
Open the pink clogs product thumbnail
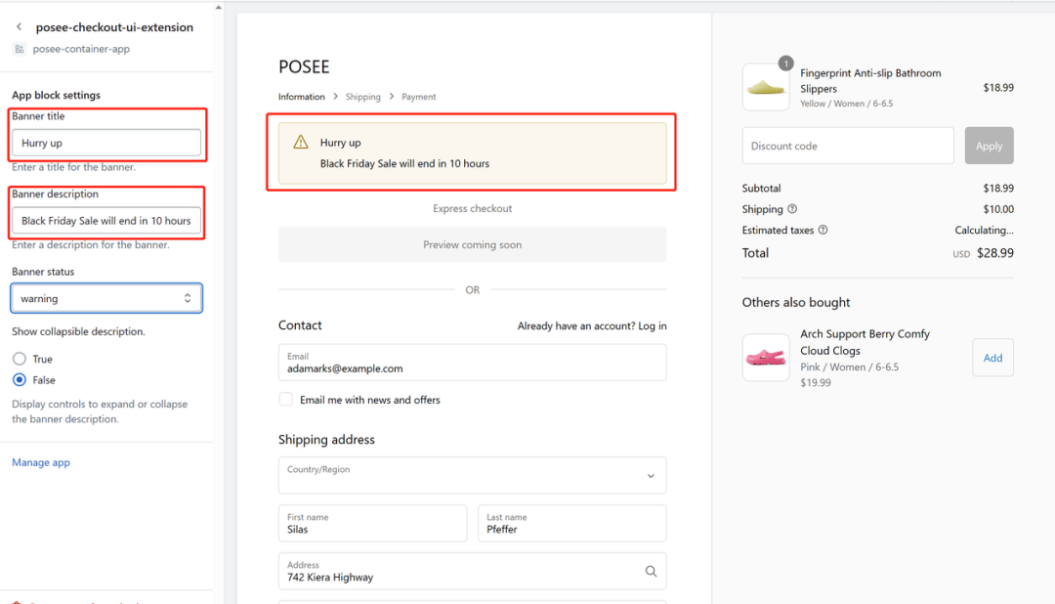[x=766, y=358]
